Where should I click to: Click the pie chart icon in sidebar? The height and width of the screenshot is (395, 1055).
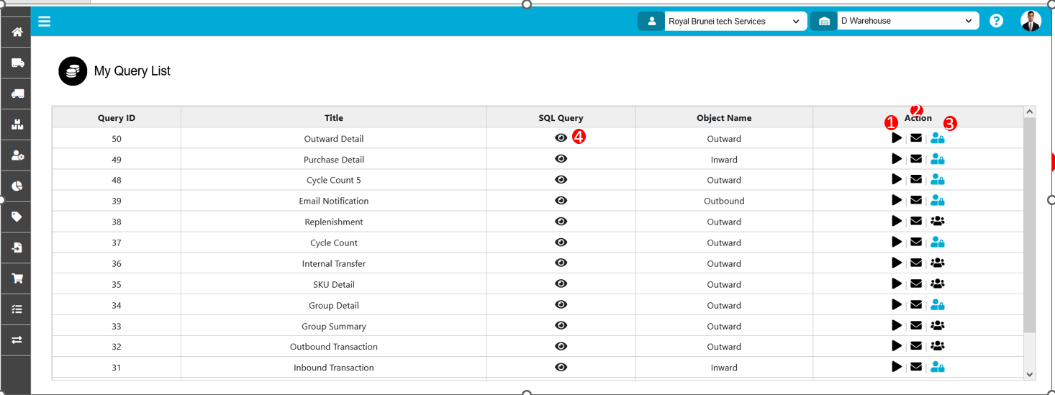[17, 186]
